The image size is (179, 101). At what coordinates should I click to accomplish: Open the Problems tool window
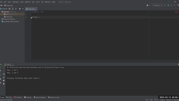pos(18,97)
